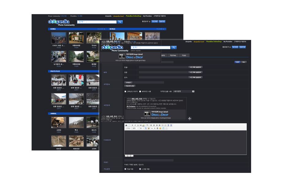
Task: Open the font dropdown in the editor toolbar
Action: [135, 128]
